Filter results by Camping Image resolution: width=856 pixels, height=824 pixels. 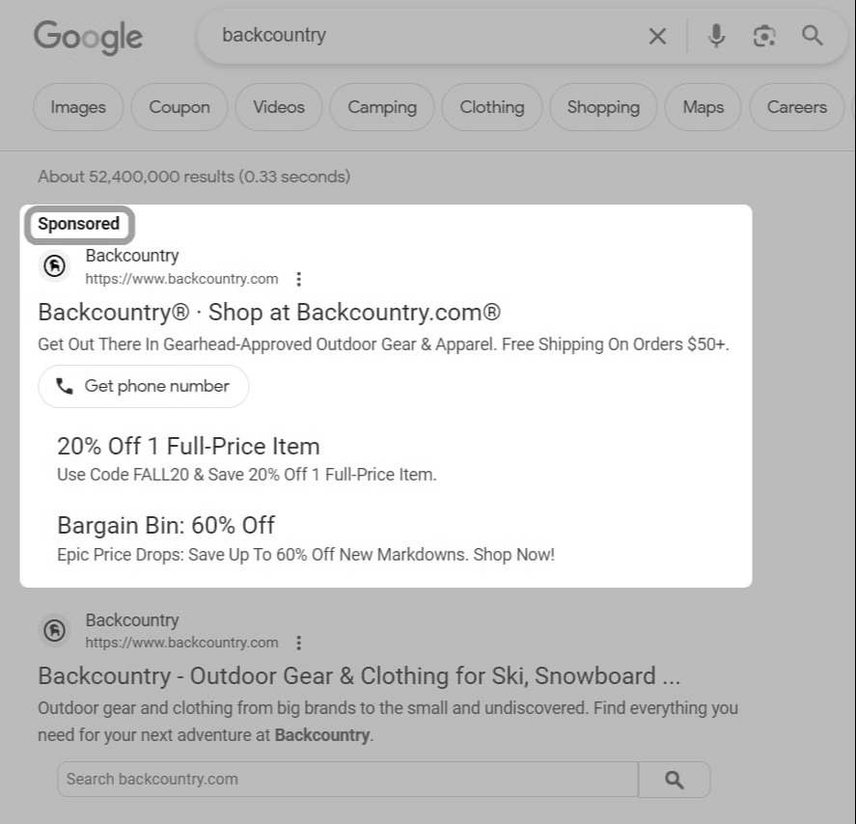[381, 107]
